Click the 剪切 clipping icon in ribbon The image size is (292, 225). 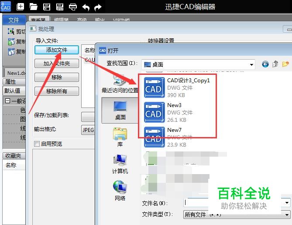point(11,31)
